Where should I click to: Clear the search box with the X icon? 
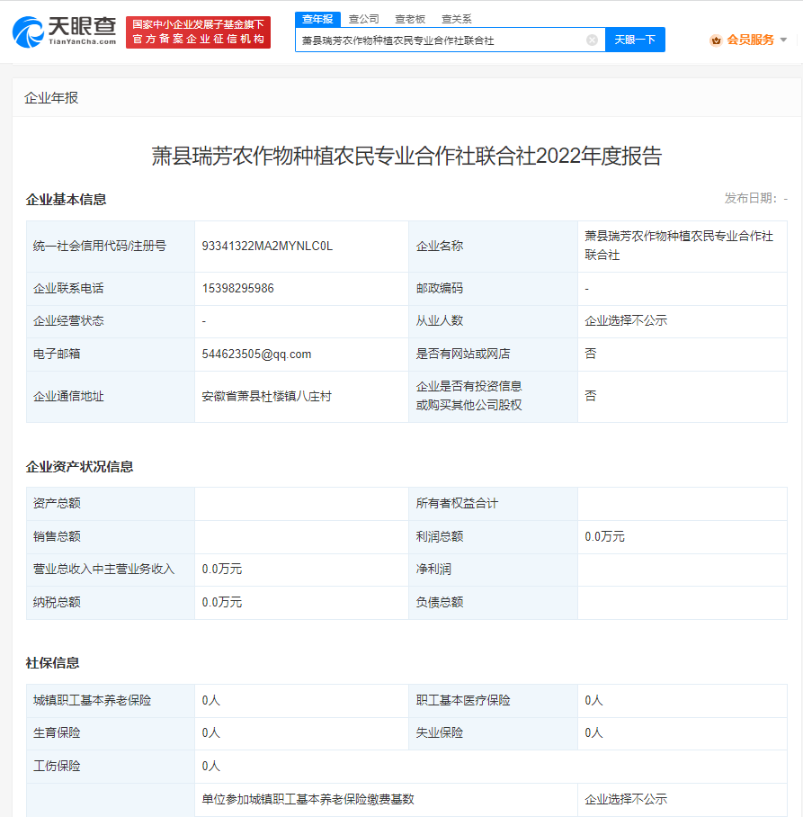592,40
